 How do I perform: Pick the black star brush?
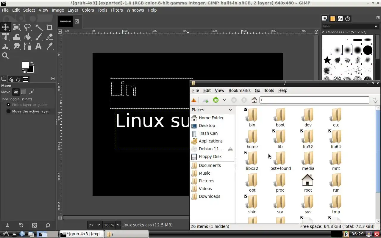[x=327, y=60]
